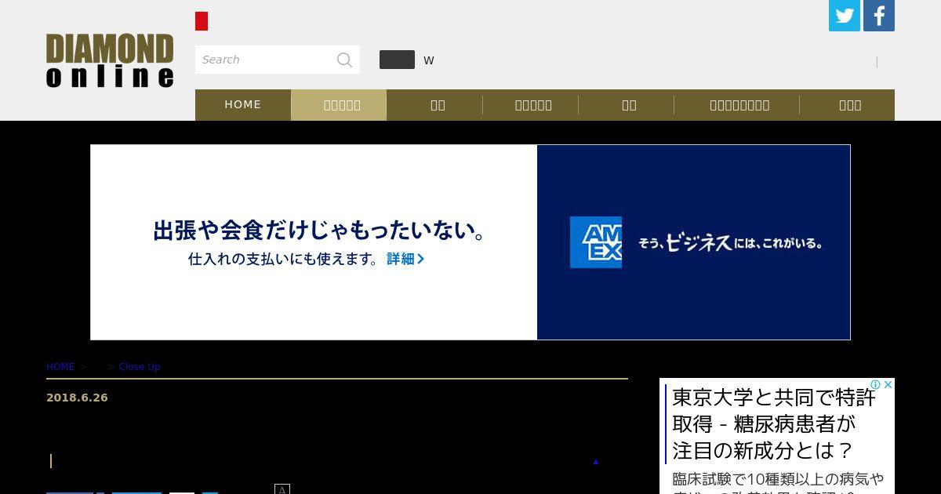Click the そう、ビジネスには、これがいる slogan
Screen dimensions: 941x494
(x=729, y=242)
